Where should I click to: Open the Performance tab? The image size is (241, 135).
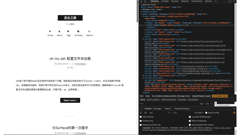tap(197, 1)
